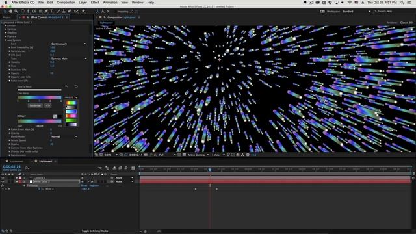The image size is (416, 234).
Task: Toggle visibility eye for Camera 1 layer
Action: point(3,177)
